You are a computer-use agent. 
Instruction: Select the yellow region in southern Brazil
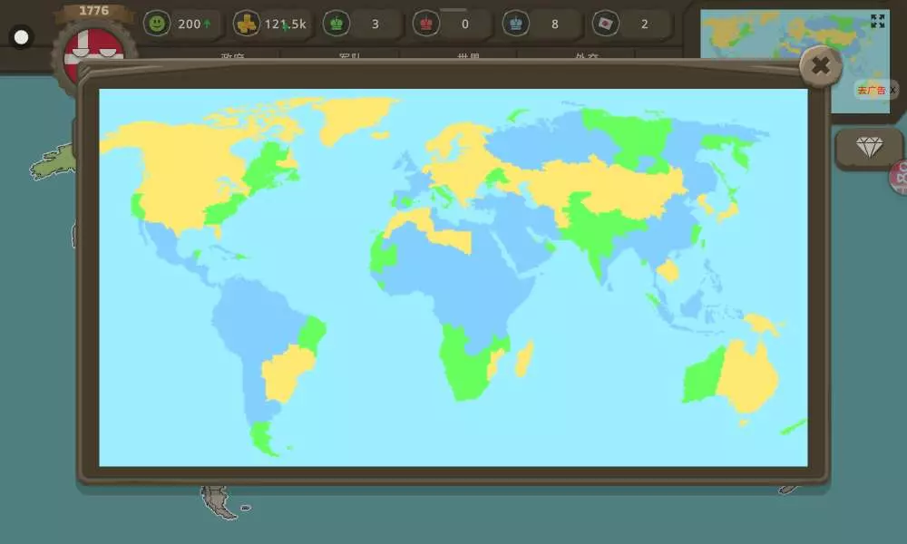tap(287, 373)
